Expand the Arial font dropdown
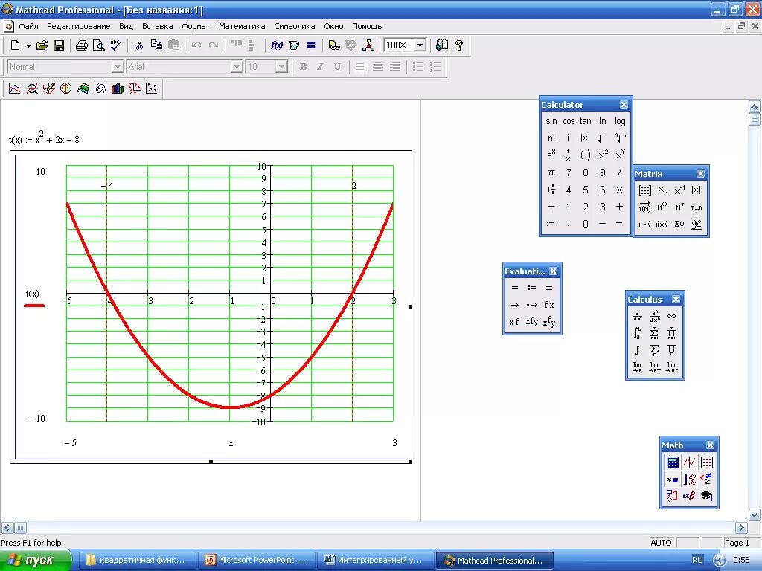762x571 pixels. pyautogui.click(x=237, y=67)
